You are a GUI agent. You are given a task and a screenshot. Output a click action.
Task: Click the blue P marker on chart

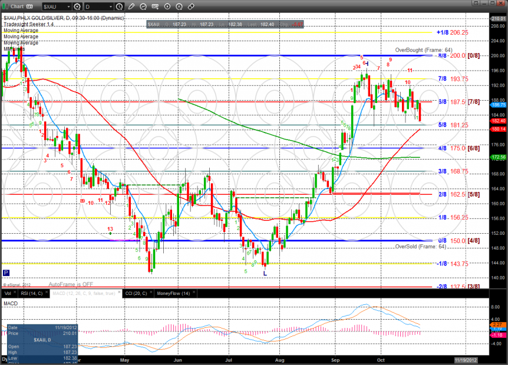point(6,273)
